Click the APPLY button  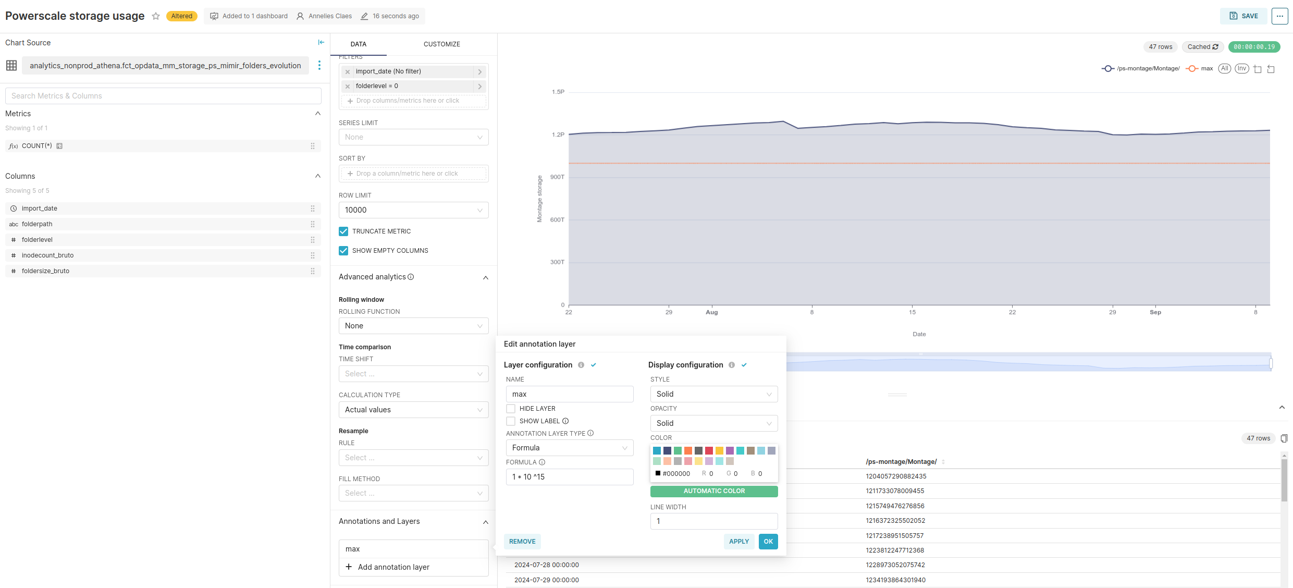(x=739, y=542)
